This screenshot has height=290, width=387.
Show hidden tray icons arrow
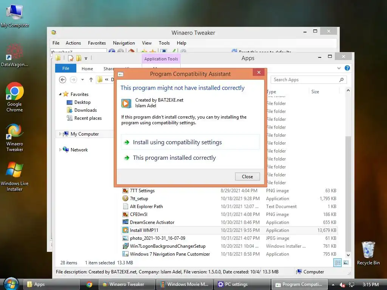333,285
